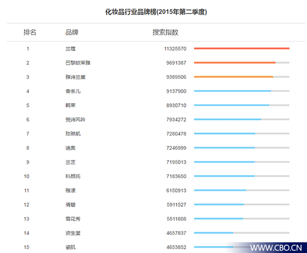Viewport: 307px width, 253px height.
Task: Click the blue bar in the 韩束 row
Action: (x=231, y=105)
